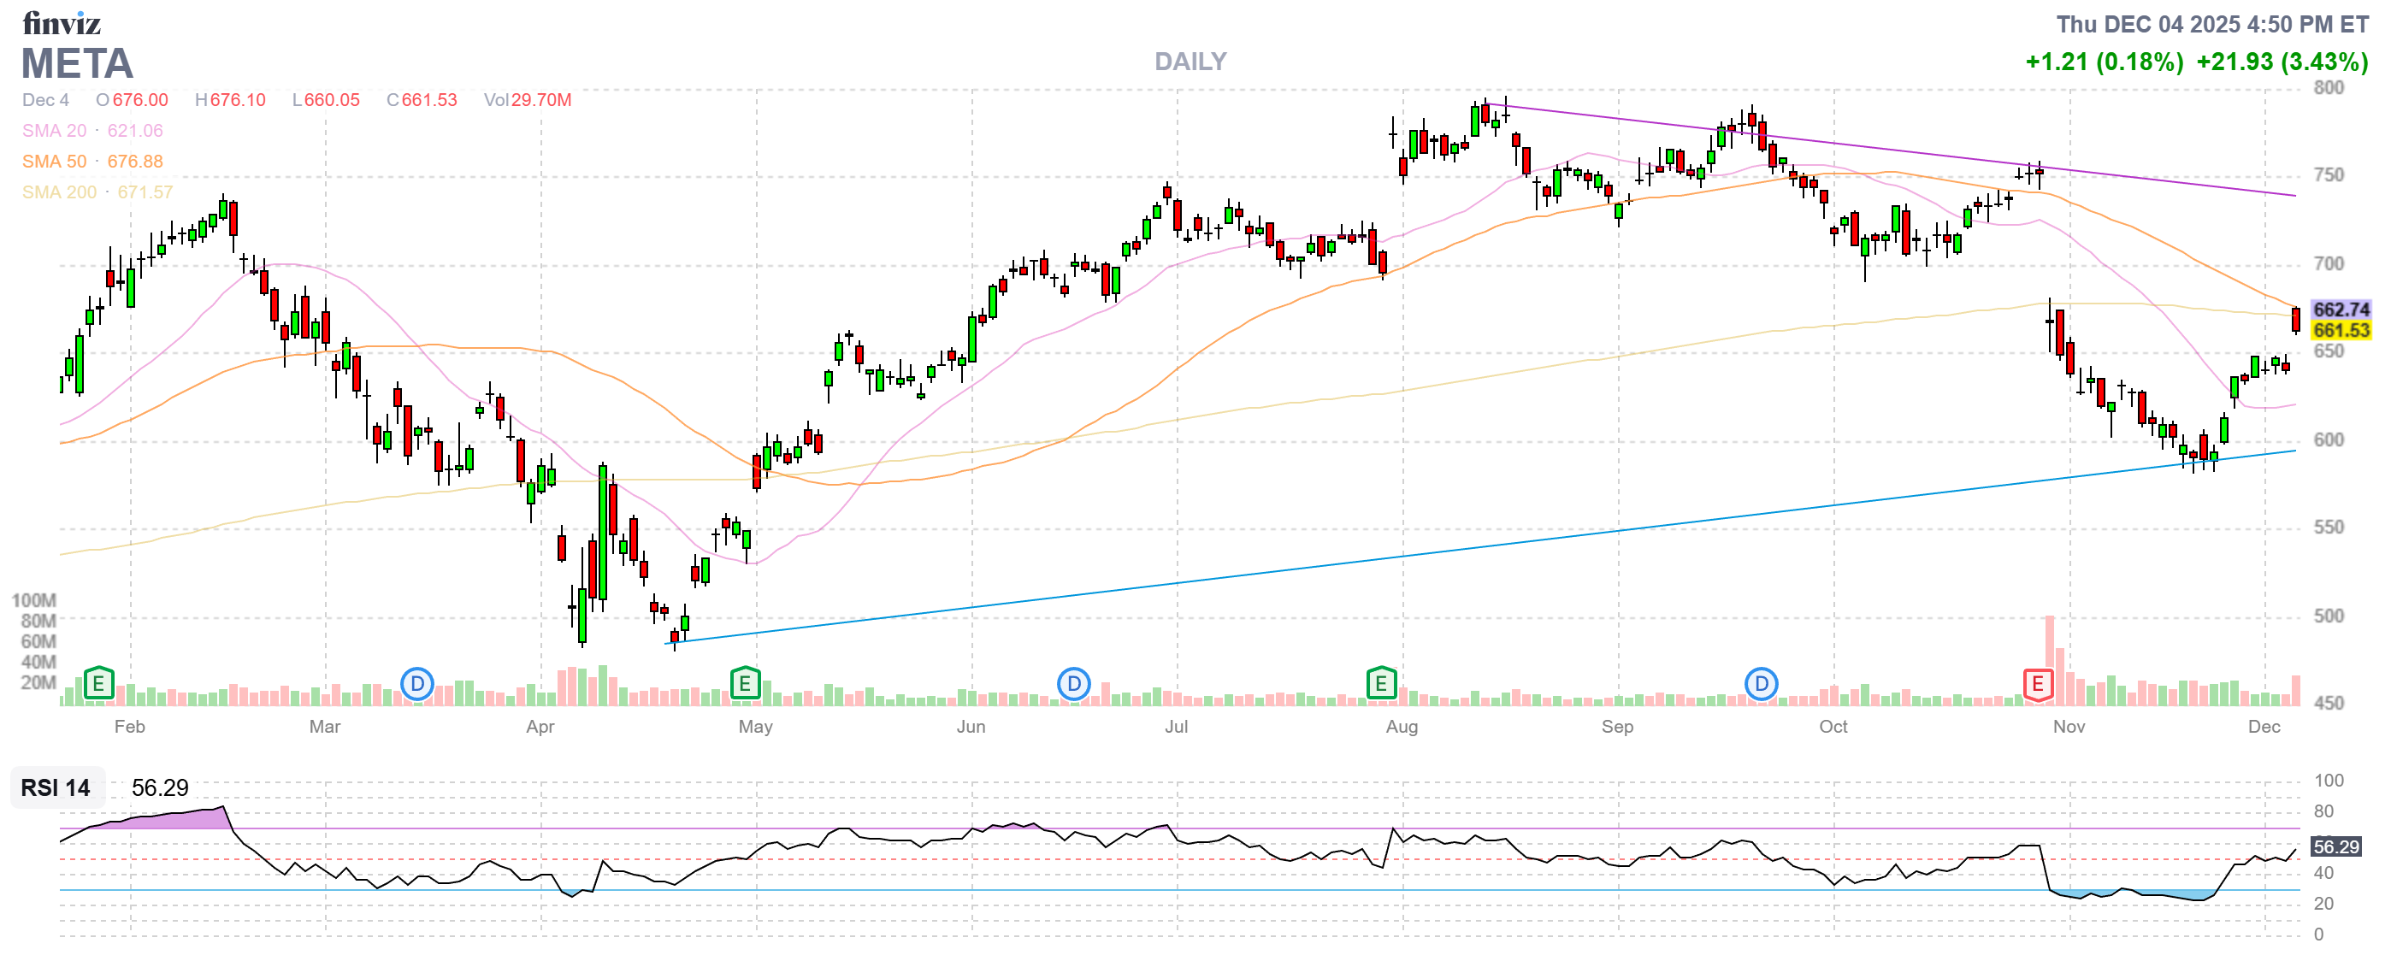This screenshot has height=961, width=2391.
Task: Click the green earnings marker near May
Action: (x=744, y=685)
